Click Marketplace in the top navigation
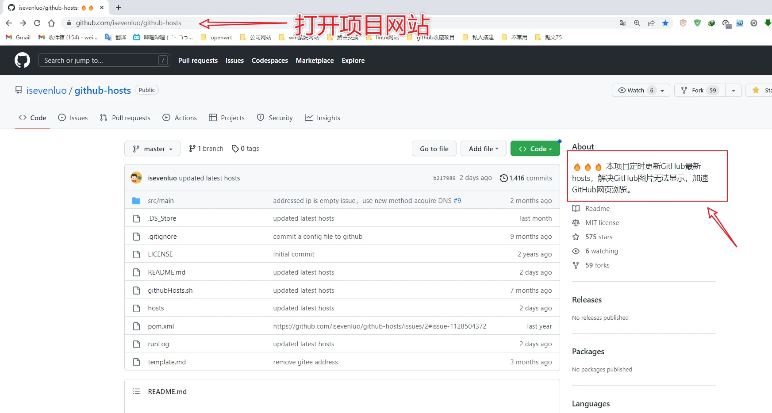Viewport: 772px width, 413px height. tap(315, 60)
